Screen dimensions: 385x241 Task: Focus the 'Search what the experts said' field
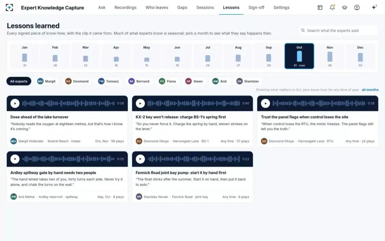click(338, 31)
